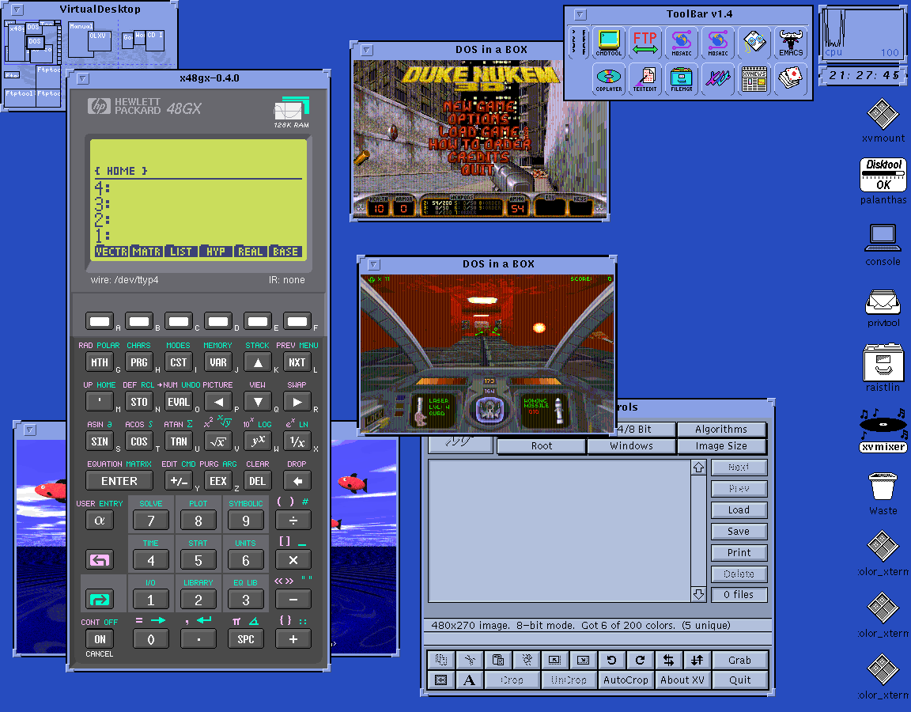
Task: Select NEW GAME in the Duke Nukem menu
Action: pos(478,106)
